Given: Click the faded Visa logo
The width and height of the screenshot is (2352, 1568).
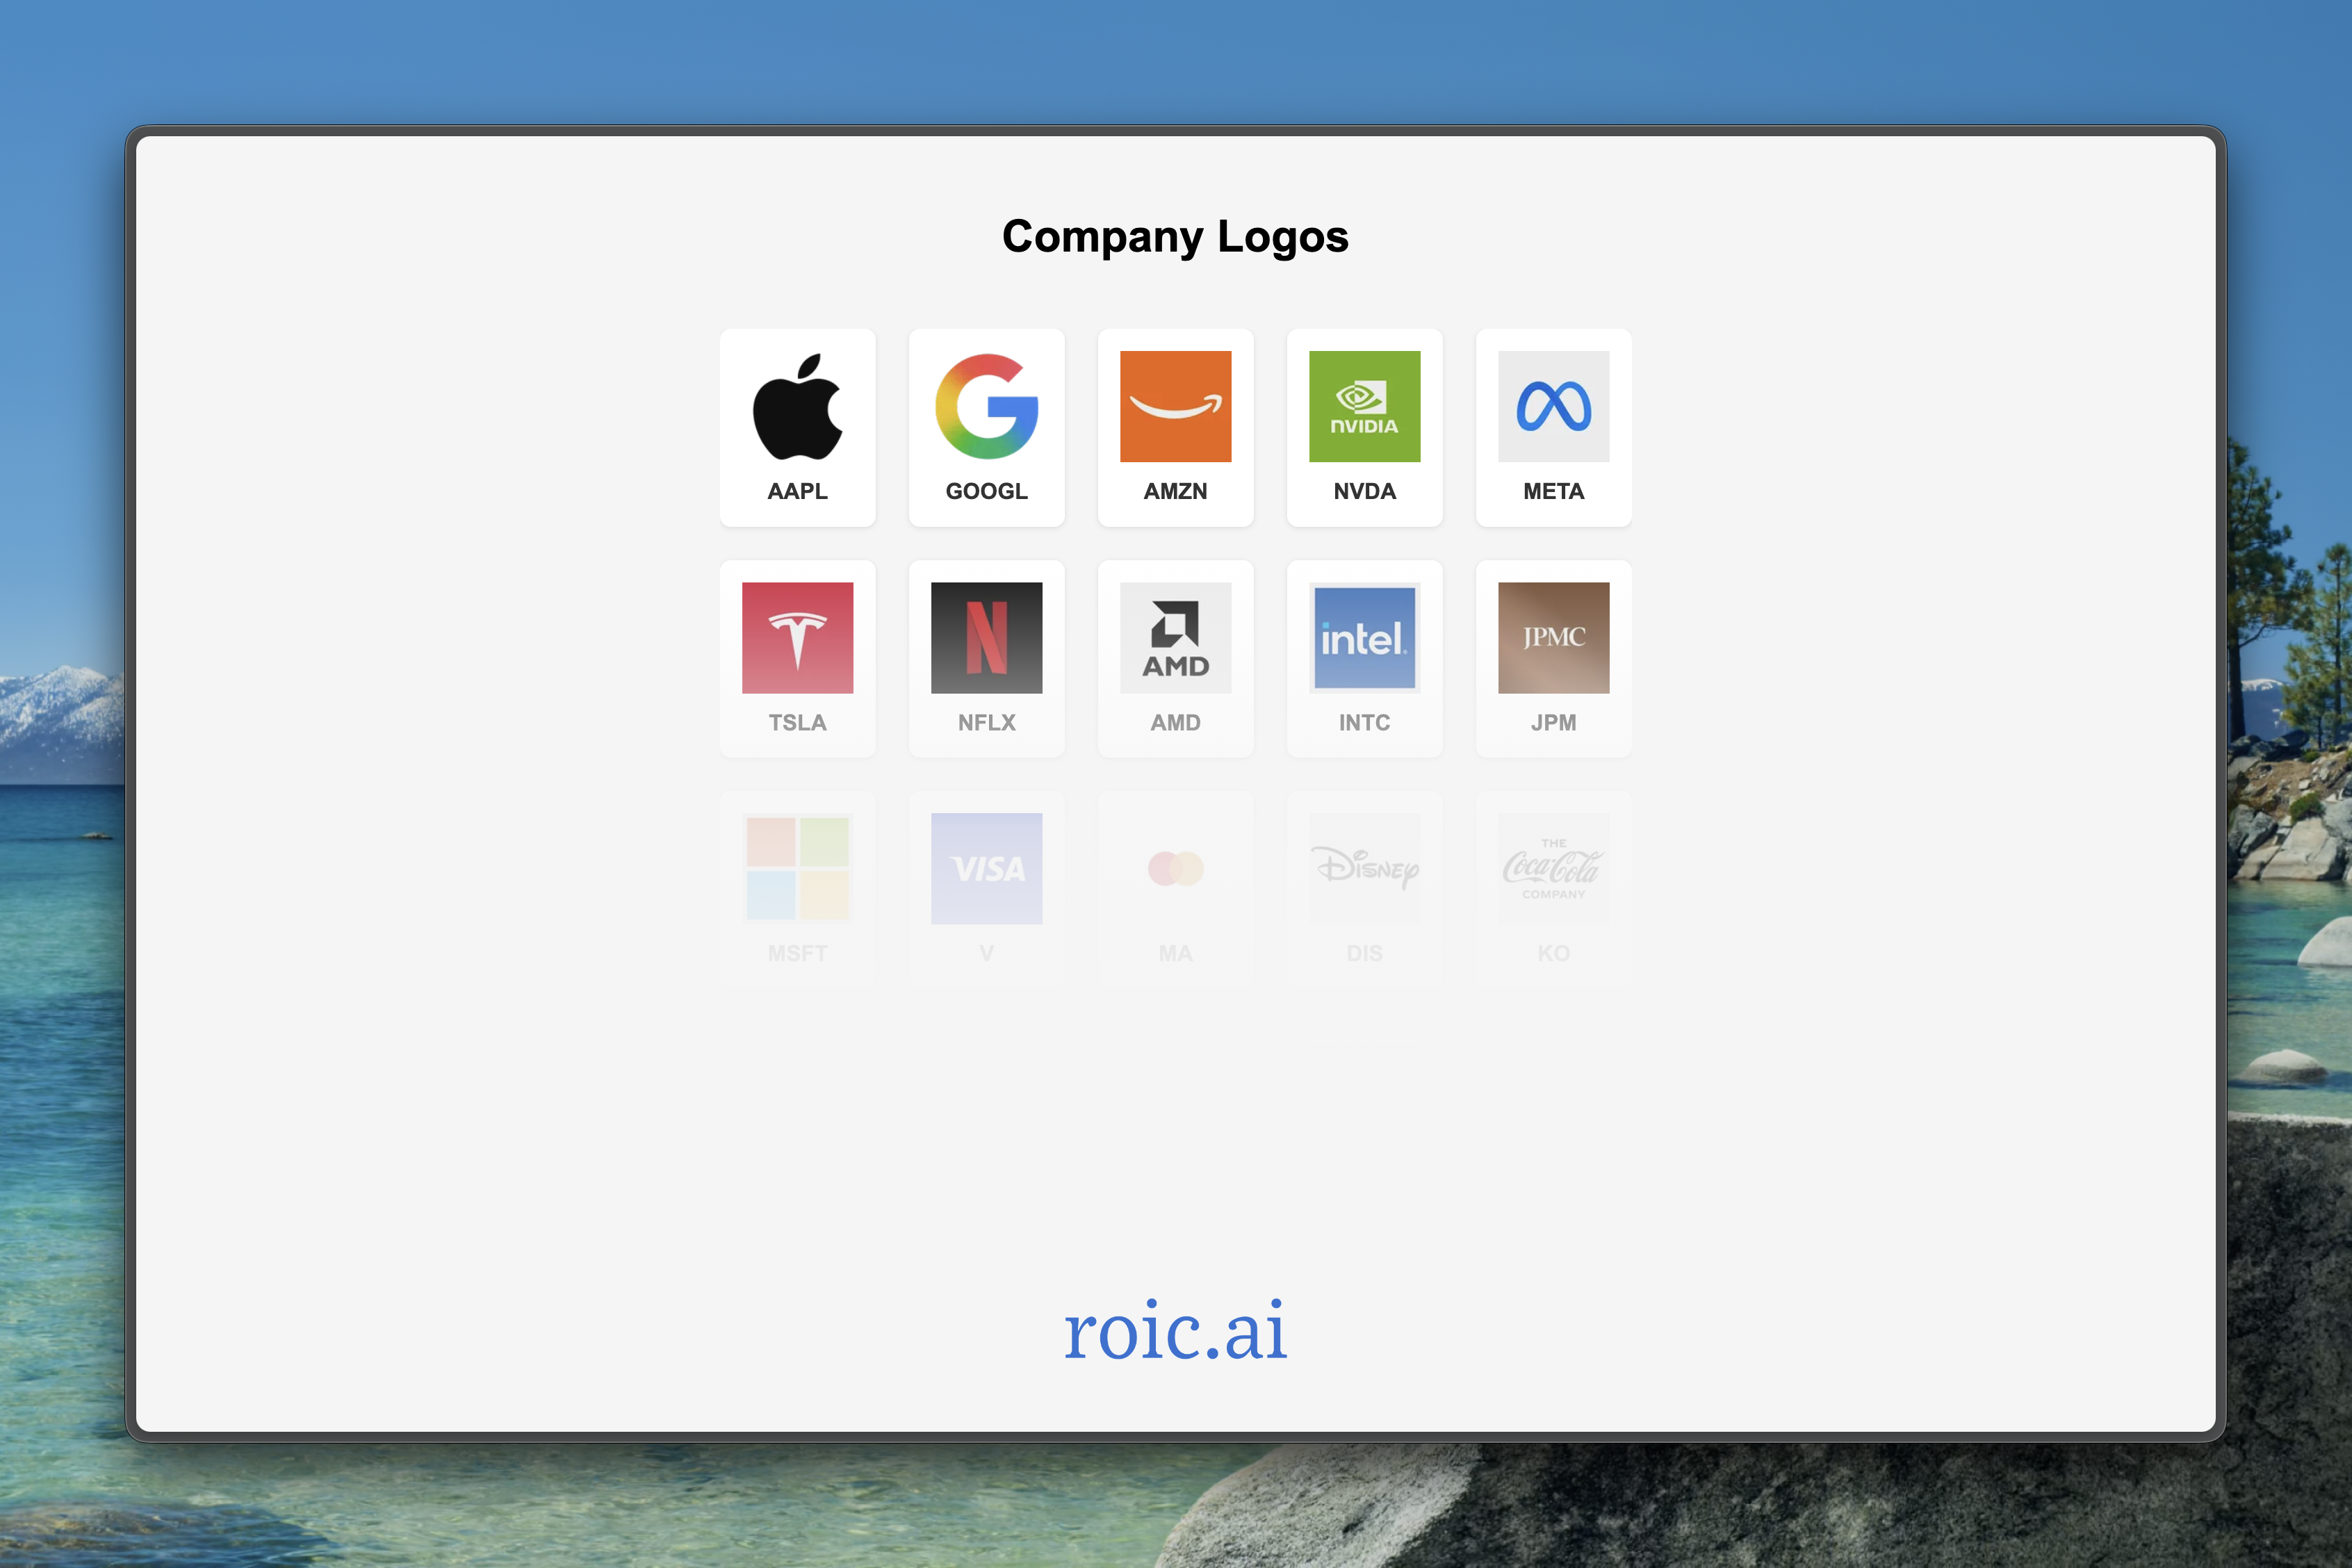Looking at the screenshot, I should click(986, 868).
